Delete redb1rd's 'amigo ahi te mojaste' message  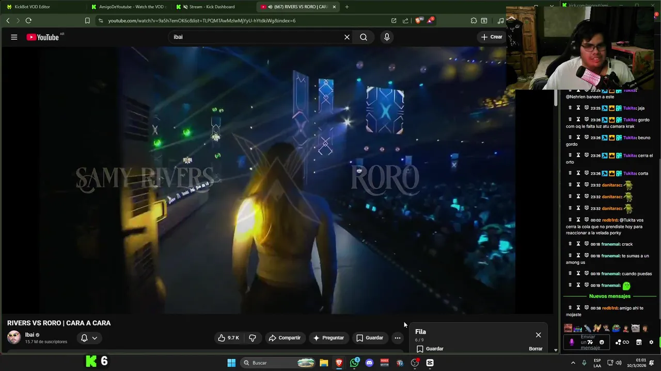point(570,308)
